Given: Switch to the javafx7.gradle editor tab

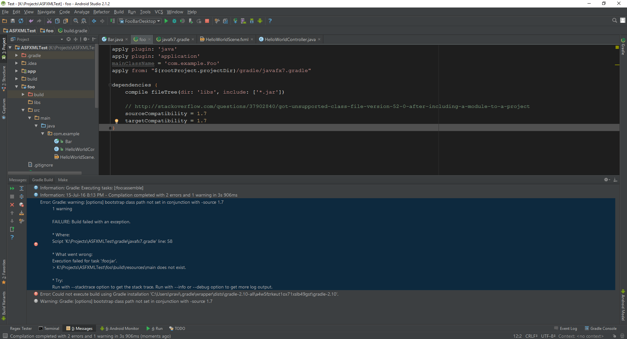Looking at the screenshot, I should coord(175,39).
